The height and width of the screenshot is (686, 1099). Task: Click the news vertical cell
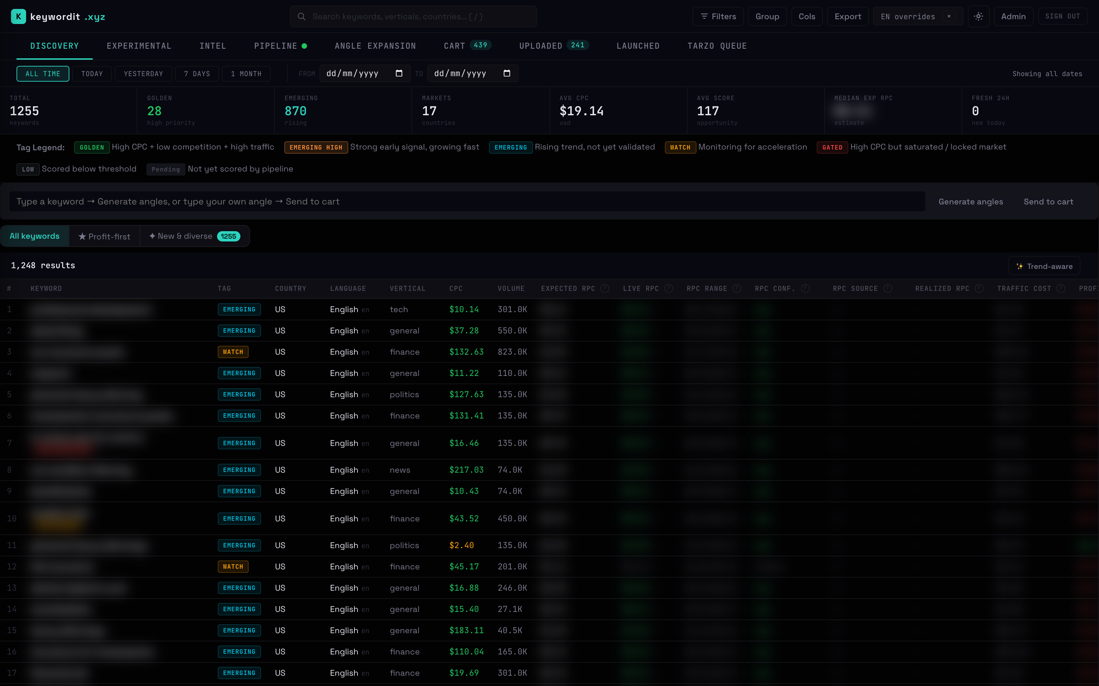click(x=400, y=470)
